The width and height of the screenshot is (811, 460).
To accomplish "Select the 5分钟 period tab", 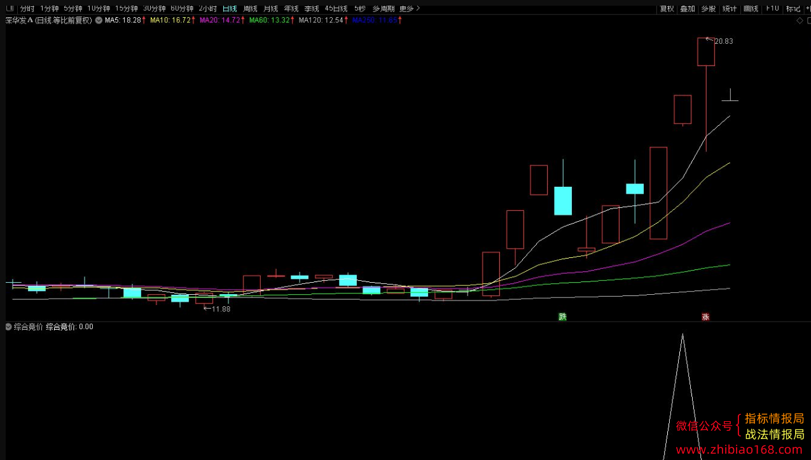I will coord(73,8).
